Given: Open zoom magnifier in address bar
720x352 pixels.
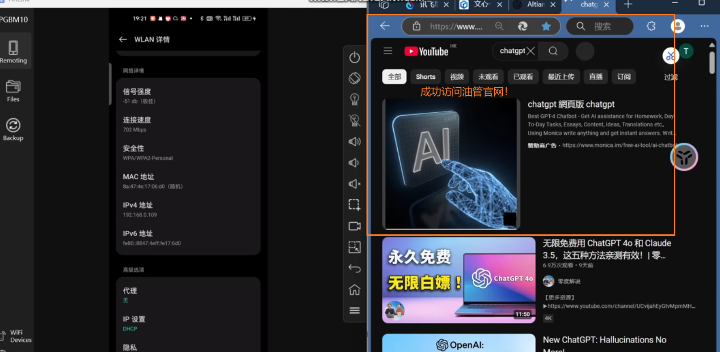Looking at the screenshot, I should [499, 26].
